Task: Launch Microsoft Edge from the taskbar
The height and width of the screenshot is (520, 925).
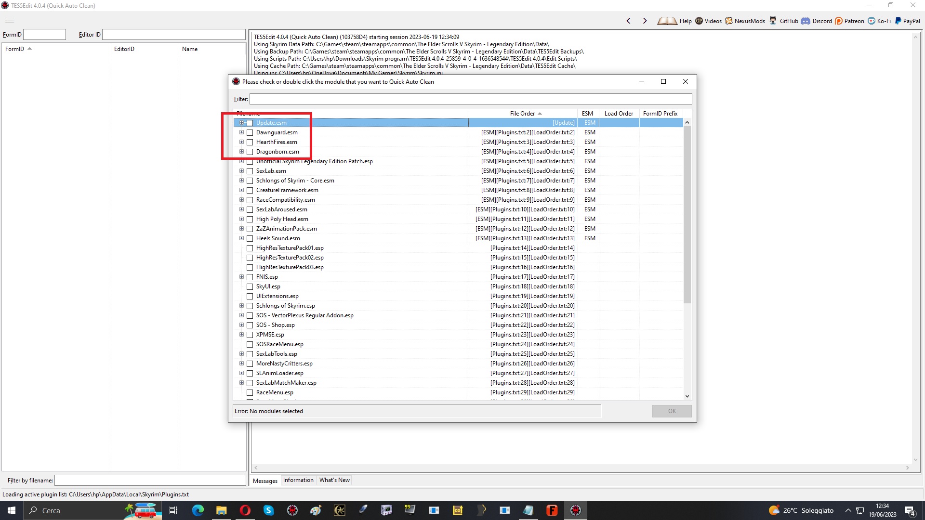Action: click(x=198, y=510)
